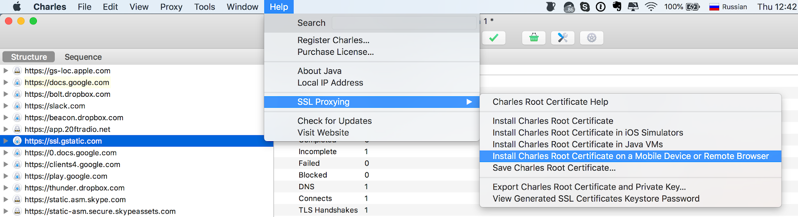
Task: Open the Edit menu
Action: (x=110, y=7)
